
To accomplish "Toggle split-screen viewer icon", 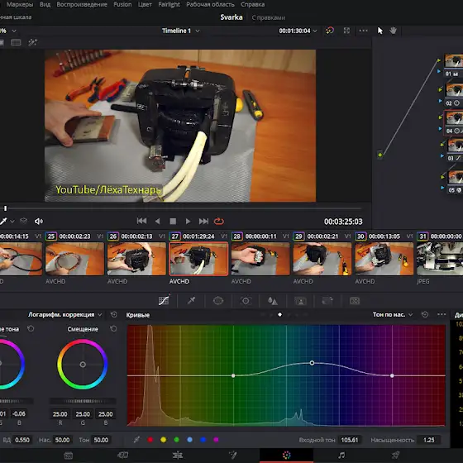I will 16,42.
